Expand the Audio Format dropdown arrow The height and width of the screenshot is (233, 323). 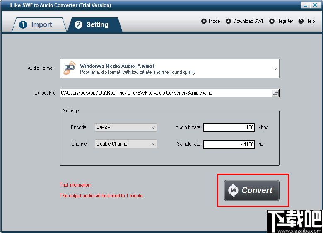(276, 69)
